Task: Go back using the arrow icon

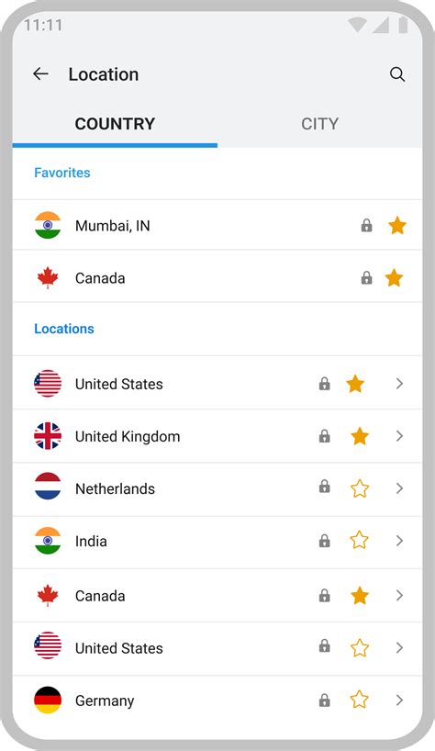Action: pyautogui.click(x=40, y=73)
